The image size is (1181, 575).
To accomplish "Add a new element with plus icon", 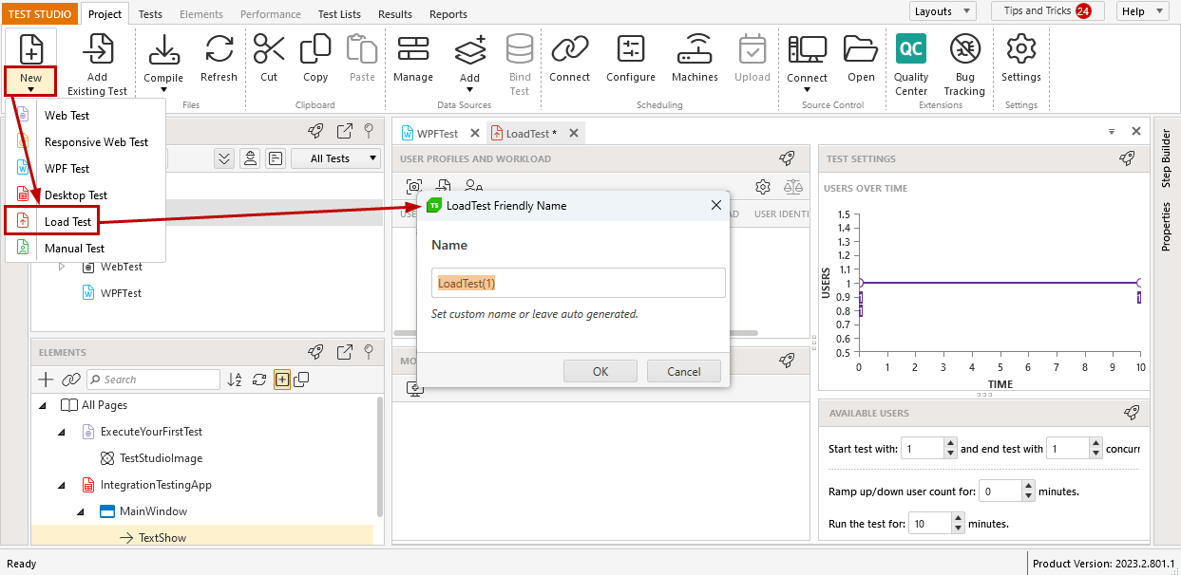I will pos(46,380).
